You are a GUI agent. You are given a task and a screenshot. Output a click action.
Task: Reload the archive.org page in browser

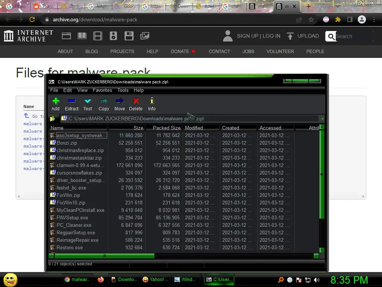point(32,19)
